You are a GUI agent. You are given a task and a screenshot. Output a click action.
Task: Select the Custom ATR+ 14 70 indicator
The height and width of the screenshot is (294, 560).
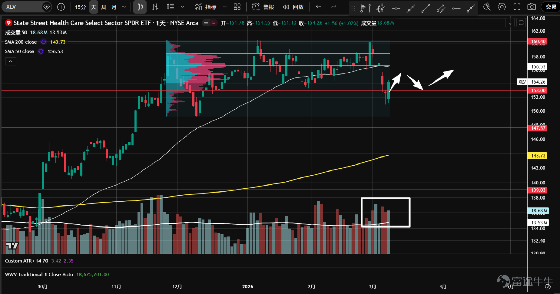pyautogui.click(x=27, y=261)
